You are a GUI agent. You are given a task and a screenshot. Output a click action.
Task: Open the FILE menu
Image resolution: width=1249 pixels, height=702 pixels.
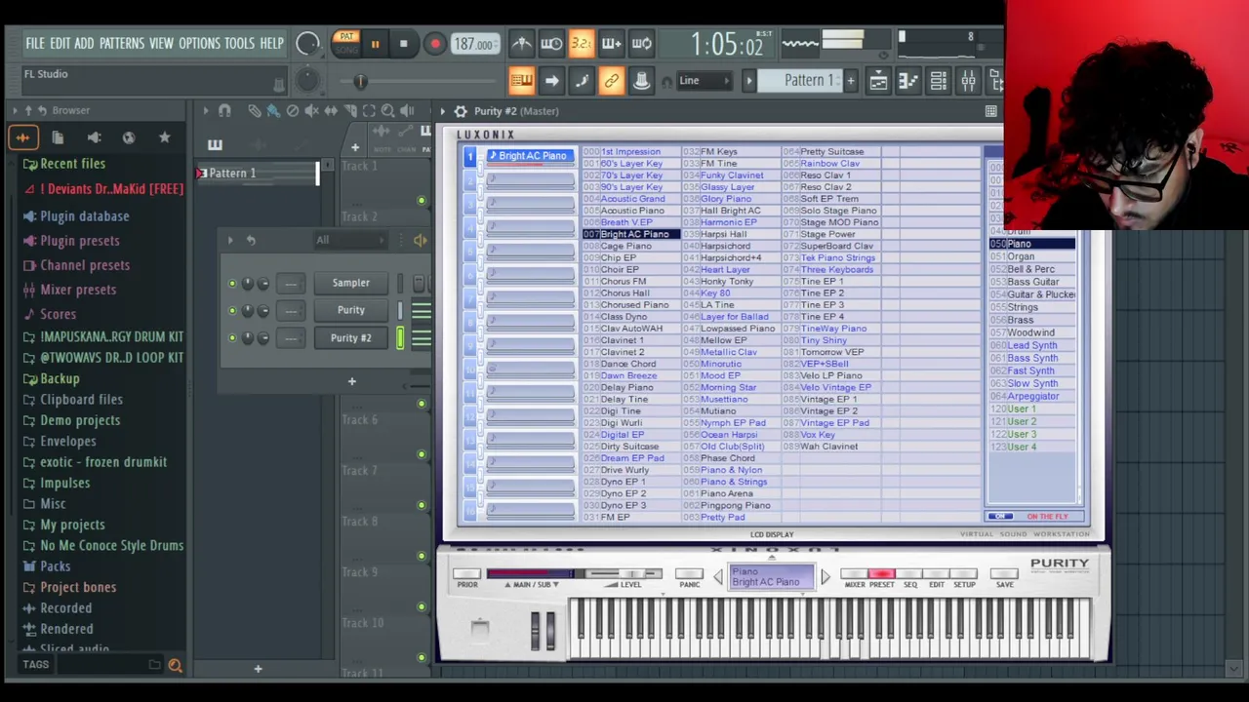(x=35, y=43)
